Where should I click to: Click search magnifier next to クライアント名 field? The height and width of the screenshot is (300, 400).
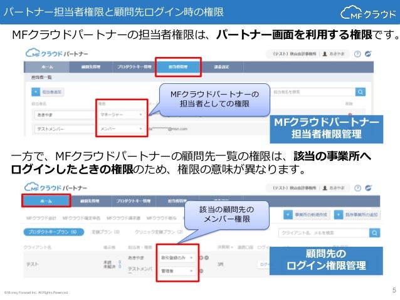point(374,233)
